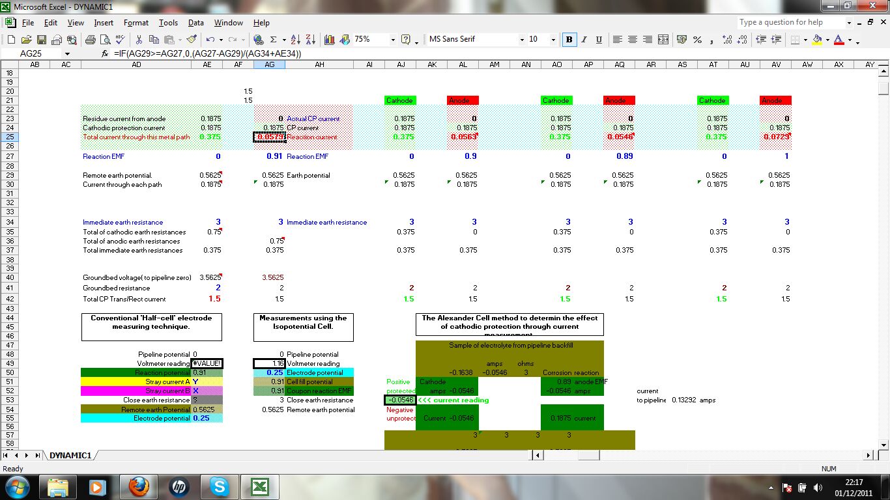This screenshot has width=890, height=500.
Task: Click the AutoSum sigma icon
Action: coord(274,40)
